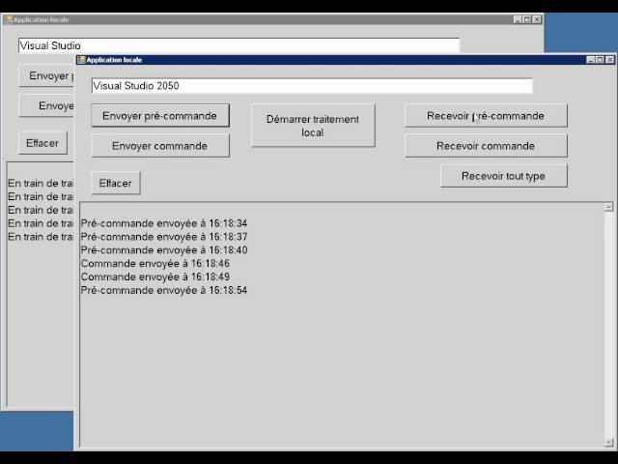
Task: Select log line 'Commande envoyée à 16:18:46'
Action: click(155, 264)
